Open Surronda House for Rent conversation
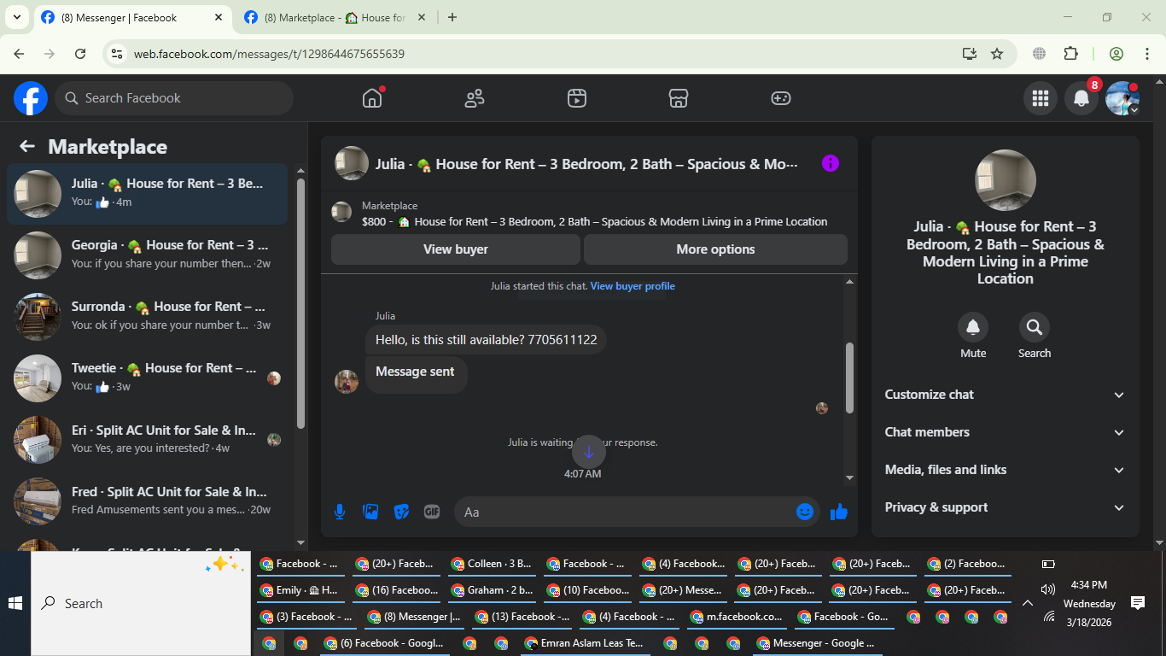Viewport: 1166px width, 656px height. click(x=148, y=316)
